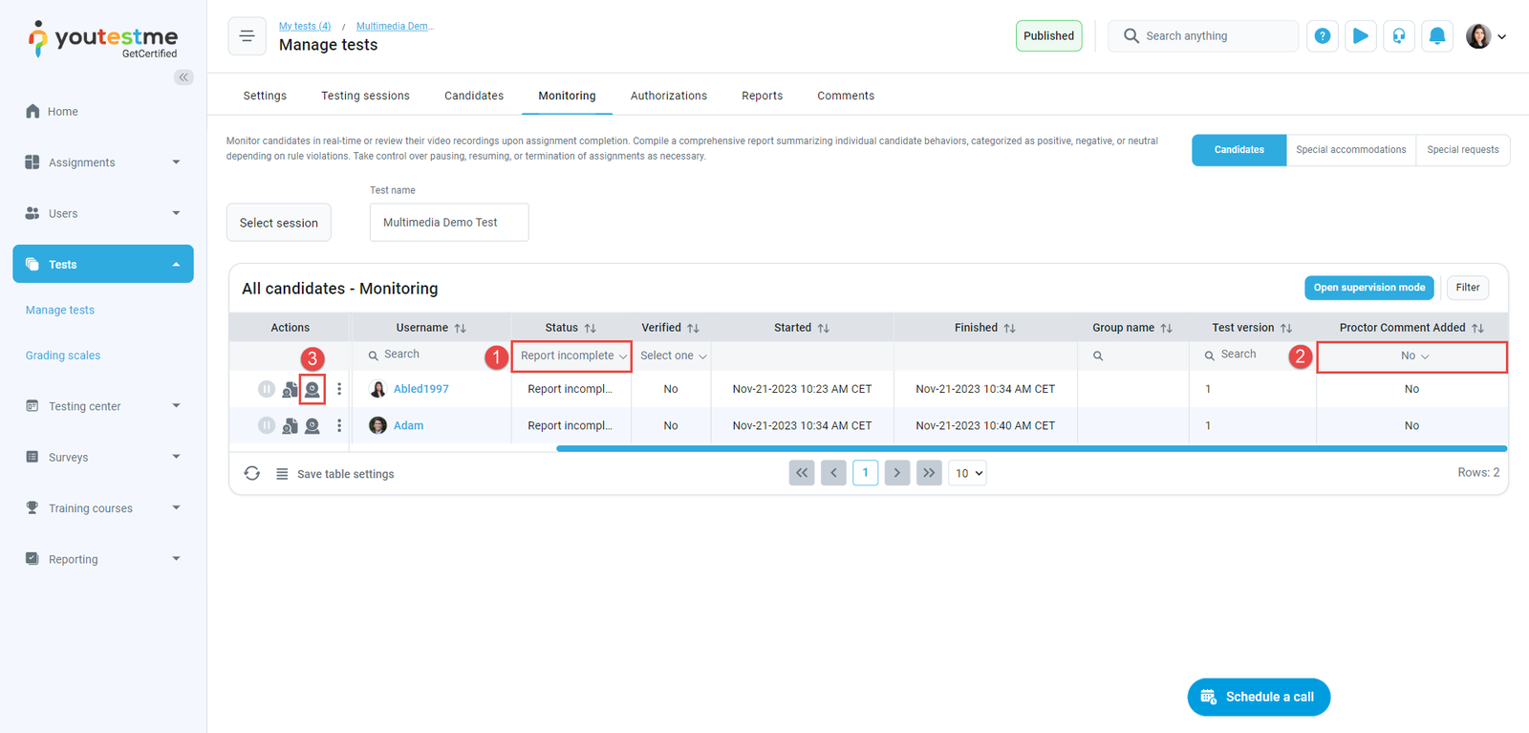This screenshot has width=1529, height=733.
Task: Open three-dot actions menu for Adam
Action: point(339,425)
